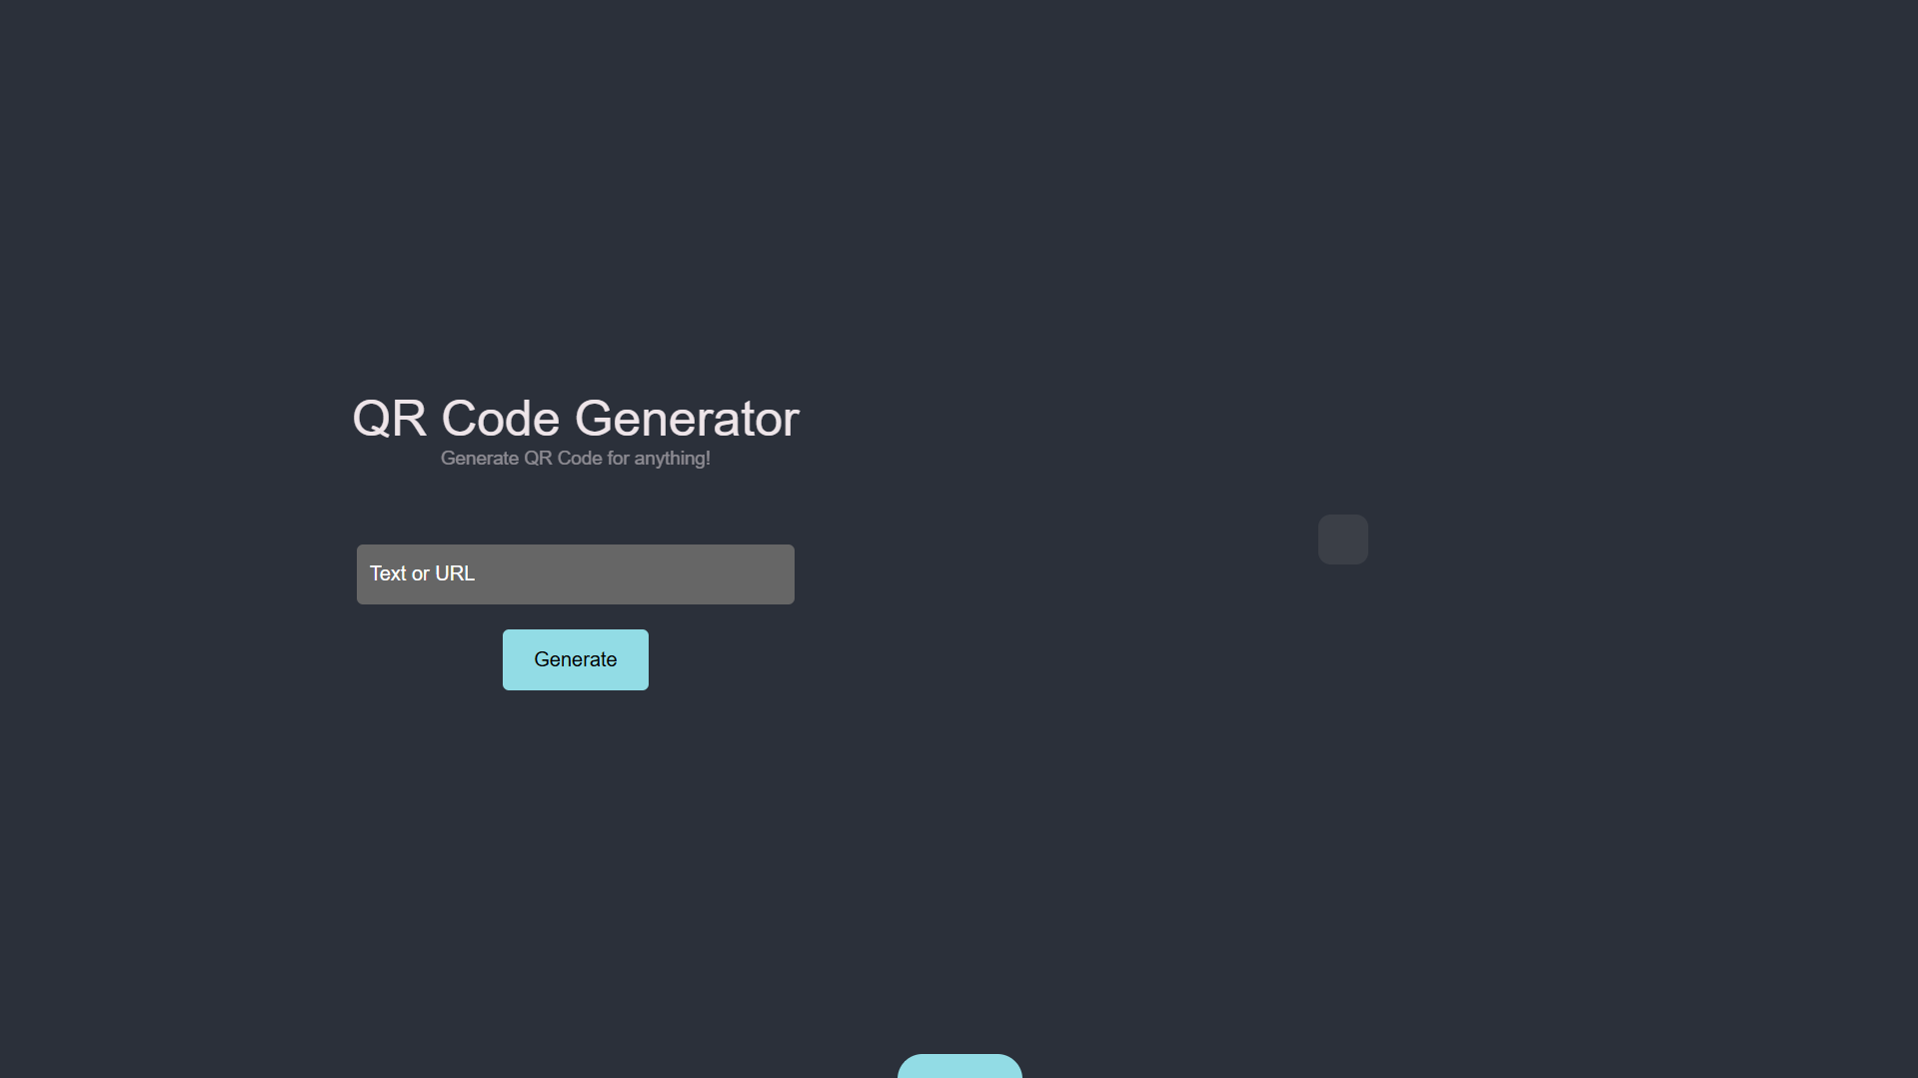Viewport: 1918px width, 1078px height.
Task: Activate the gray text entry box
Action: [575, 574]
